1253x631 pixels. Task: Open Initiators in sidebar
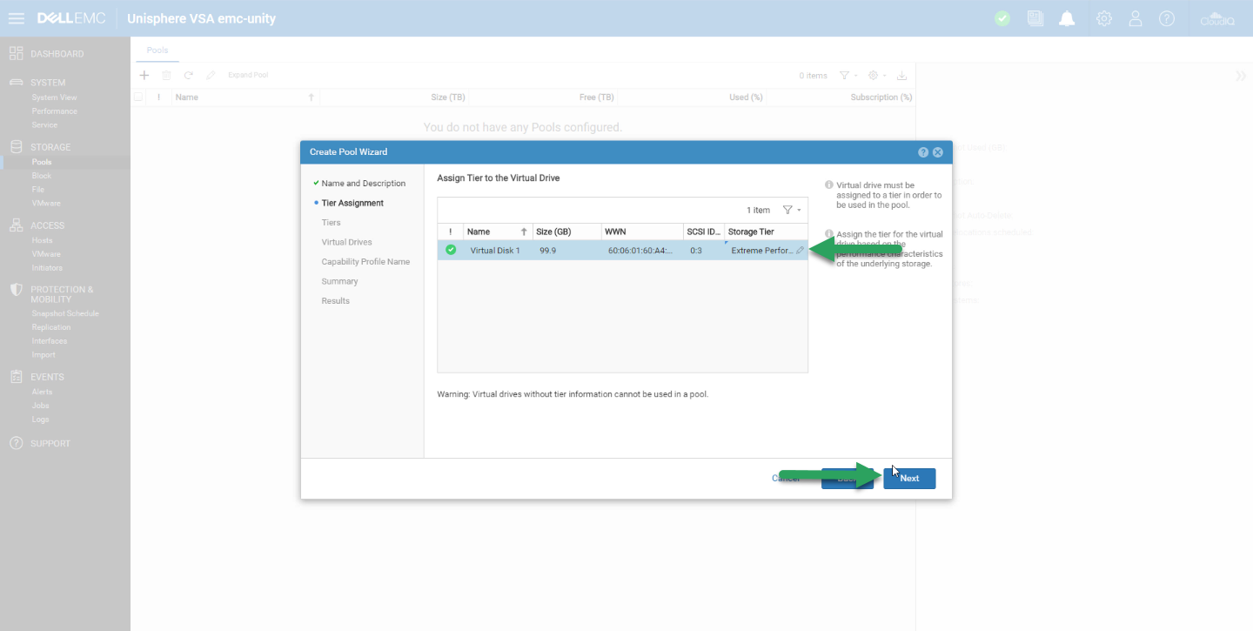point(47,268)
